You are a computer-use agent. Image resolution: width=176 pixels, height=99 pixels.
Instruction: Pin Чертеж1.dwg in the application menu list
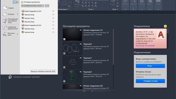click(x=53, y=18)
